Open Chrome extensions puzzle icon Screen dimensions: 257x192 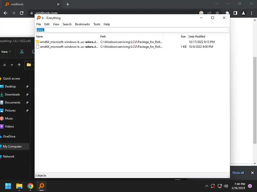tap(227, 13)
